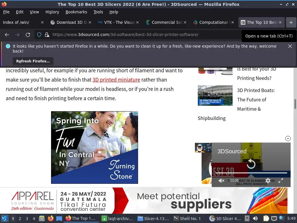Open the video settings gear
This screenshot has width=297, height=223.
(x=268, y=181)
